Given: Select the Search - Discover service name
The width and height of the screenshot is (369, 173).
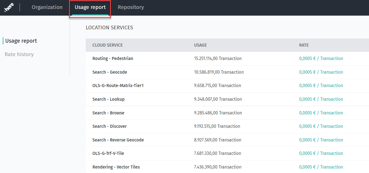Looking at the screenshot, I should pyautogui.click(x=109, y=126).
